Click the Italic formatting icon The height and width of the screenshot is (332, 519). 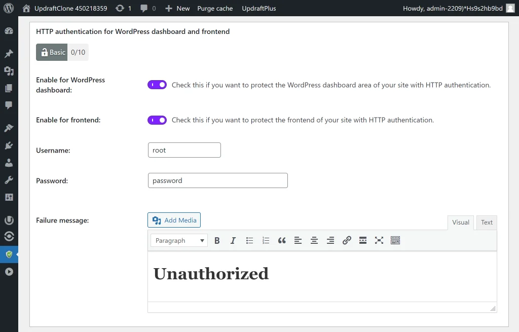[233, 241]
